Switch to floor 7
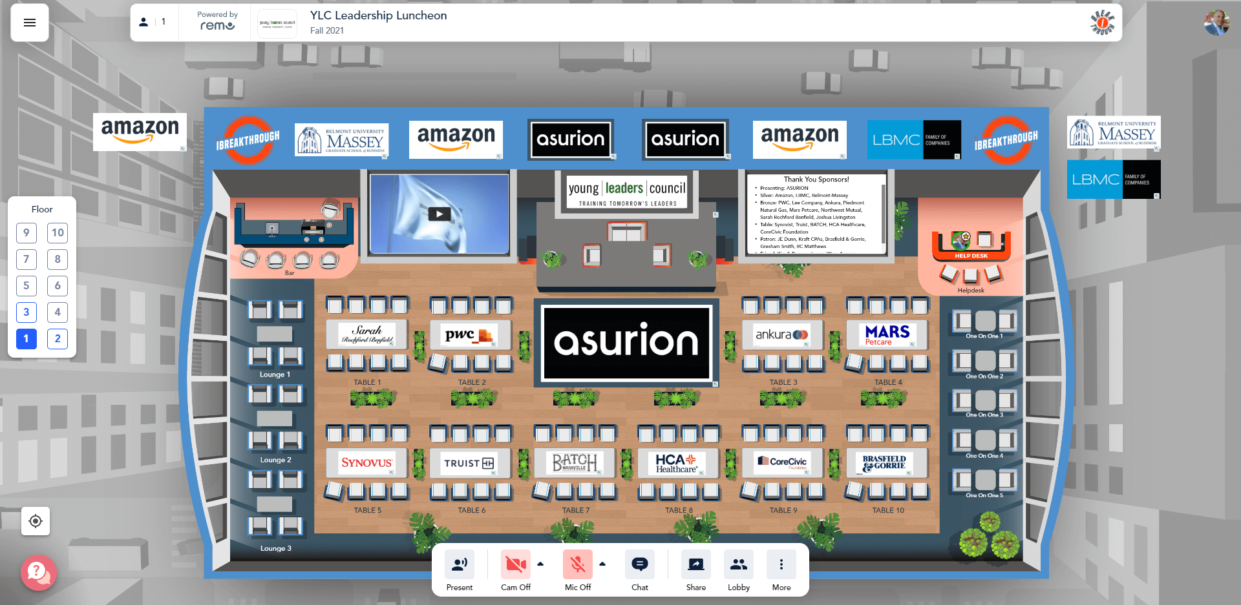 [27, 260]
